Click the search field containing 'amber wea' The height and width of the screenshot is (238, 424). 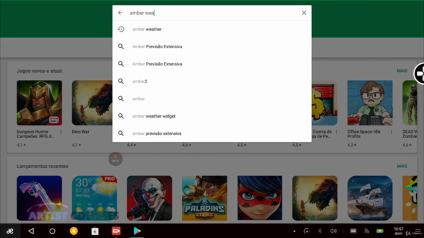pyautogui.click(x=212, y=13)
